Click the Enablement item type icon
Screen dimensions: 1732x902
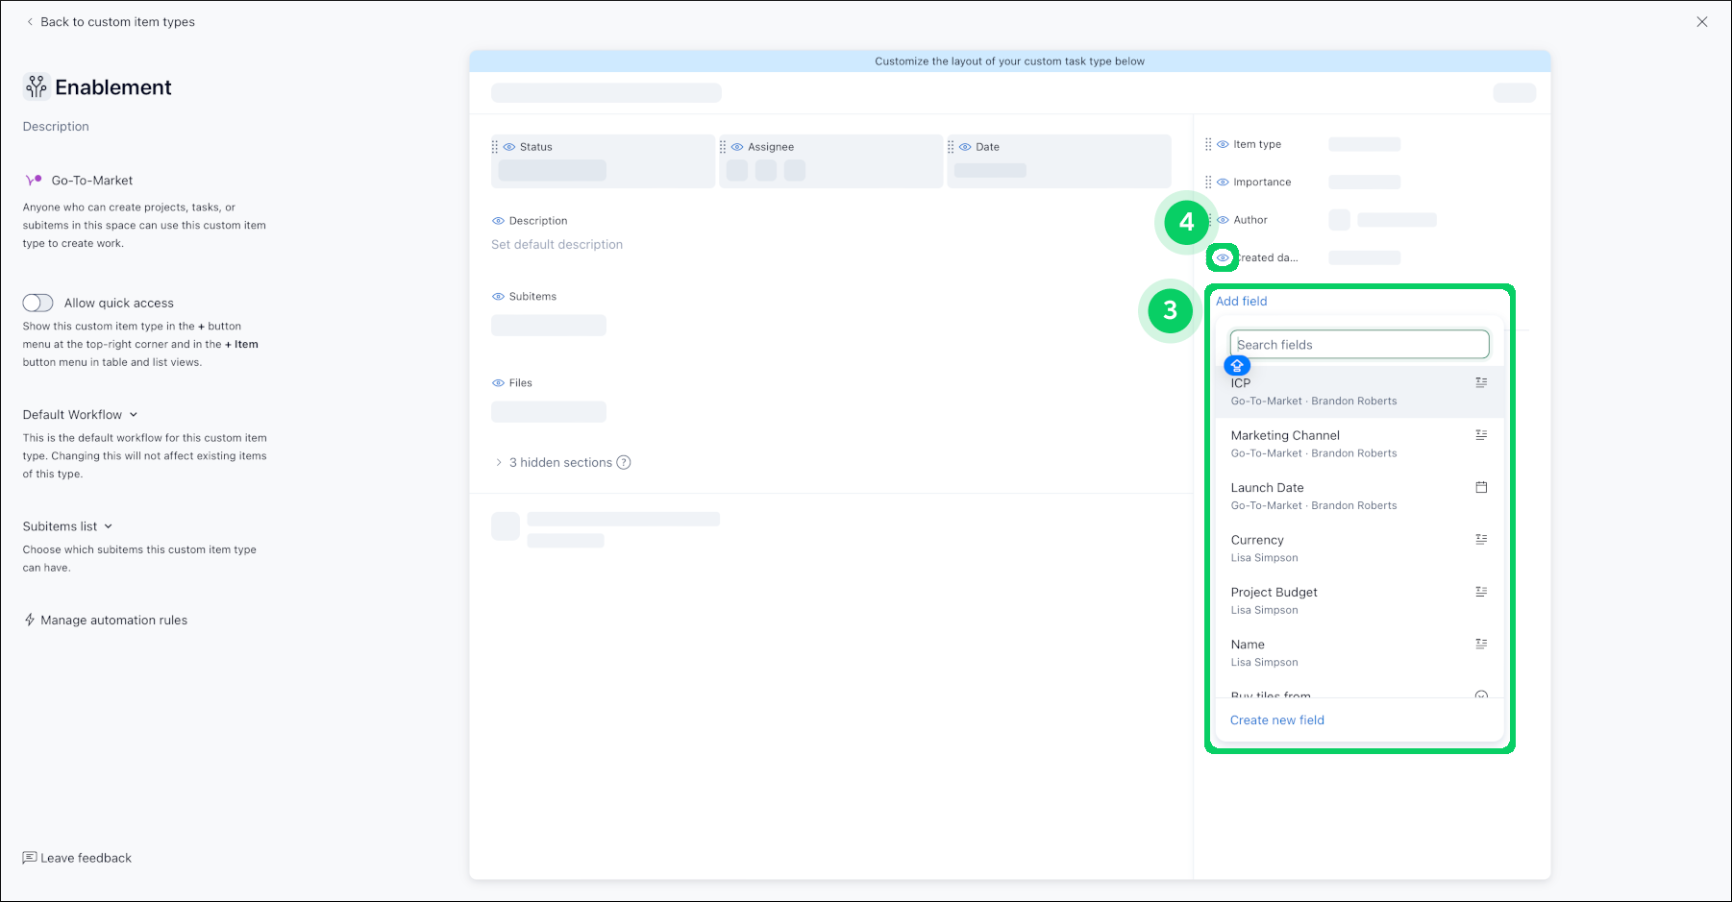click(36, 87)
